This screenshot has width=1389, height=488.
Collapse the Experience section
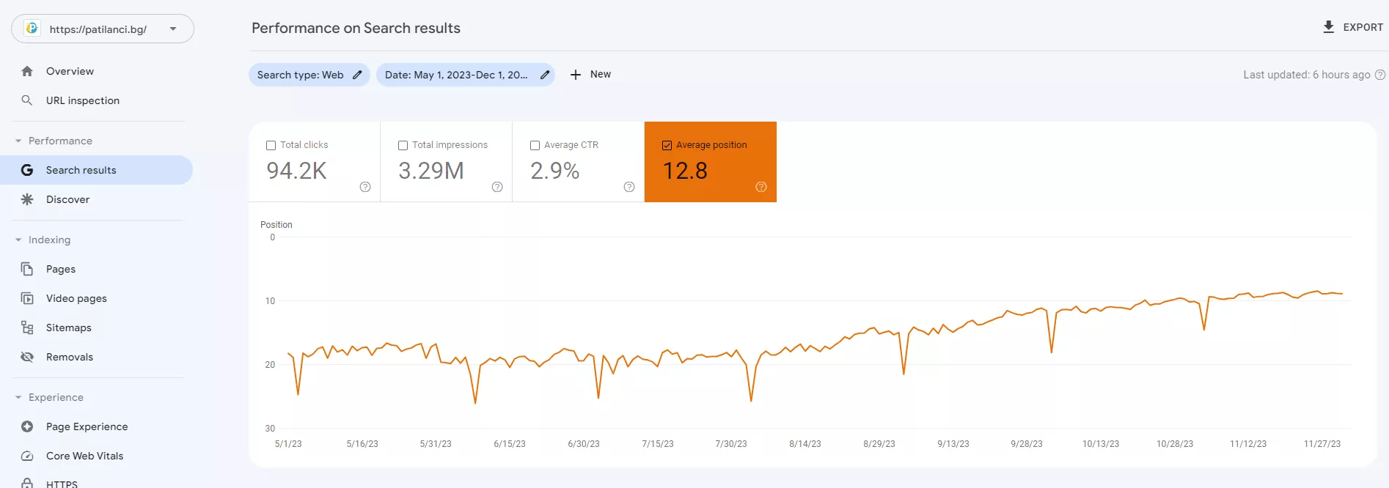18,397
